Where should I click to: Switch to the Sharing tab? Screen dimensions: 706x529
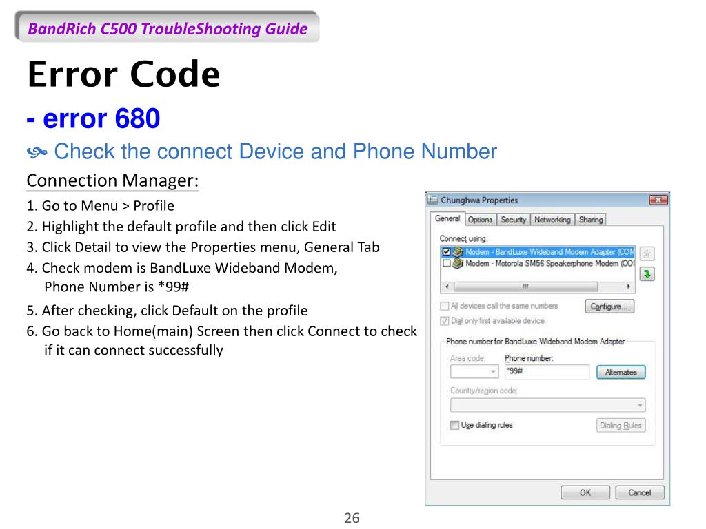(591, 220)
